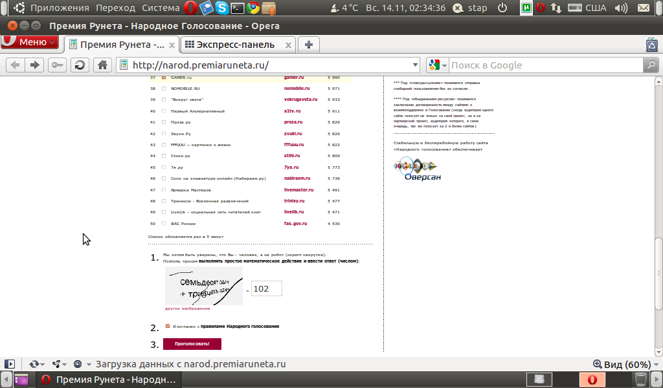Expand the Opera Turbo dropdown arrow
Screen dimensions: 663x388
89,364
